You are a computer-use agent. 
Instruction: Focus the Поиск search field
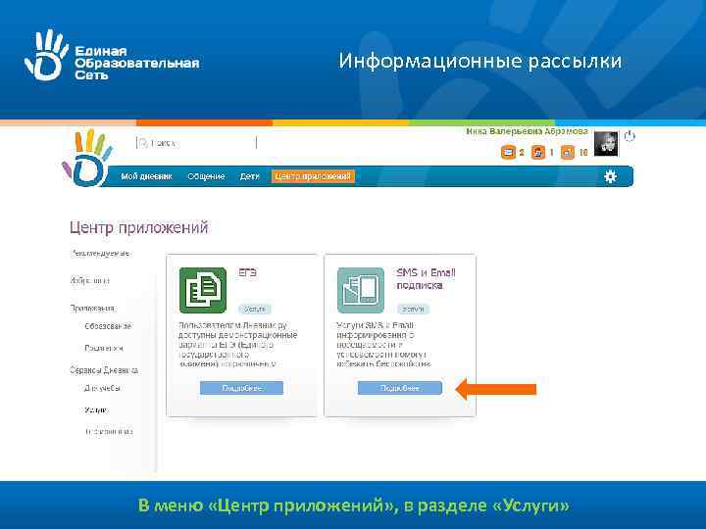(196, 143)
